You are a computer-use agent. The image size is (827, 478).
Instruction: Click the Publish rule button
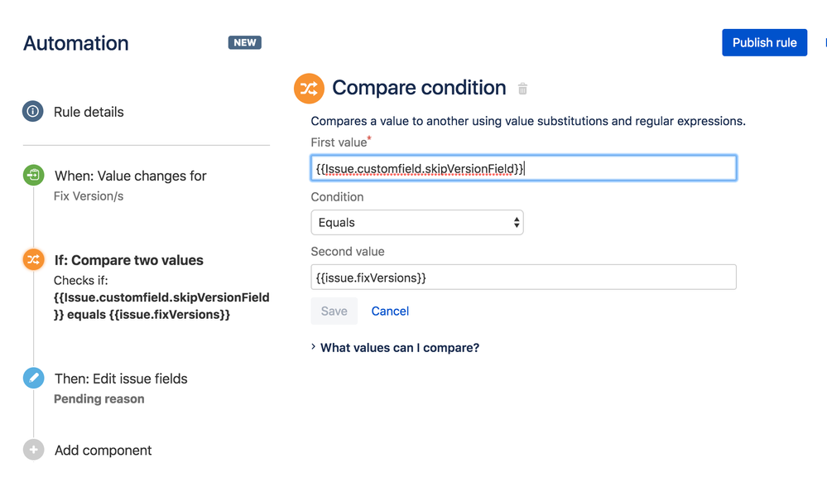tap(764, 43)
